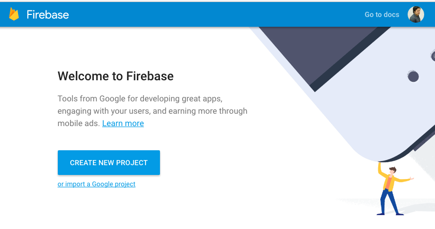Click the 'or import a Google project' link
Image resolution: width=435 pixels, height=229 pixels.
click(x=96, y=184)
